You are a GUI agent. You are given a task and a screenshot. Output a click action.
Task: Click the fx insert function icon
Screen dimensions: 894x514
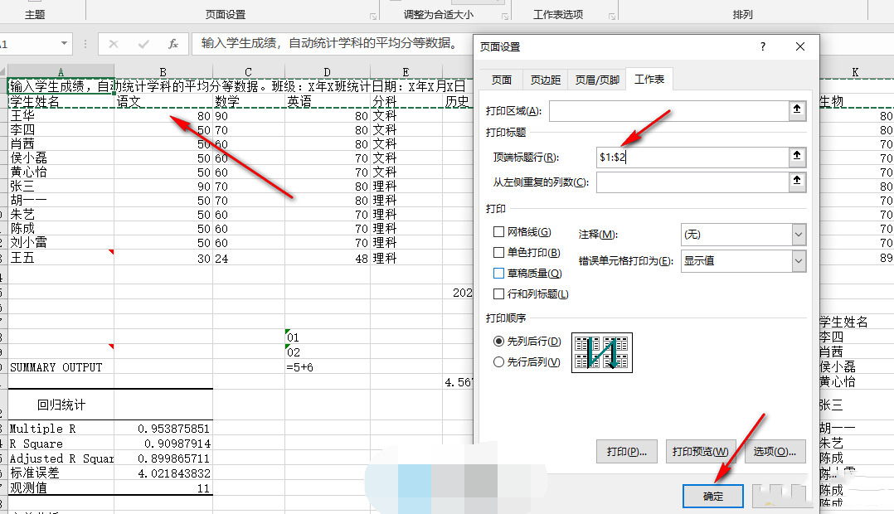(172, 44)
